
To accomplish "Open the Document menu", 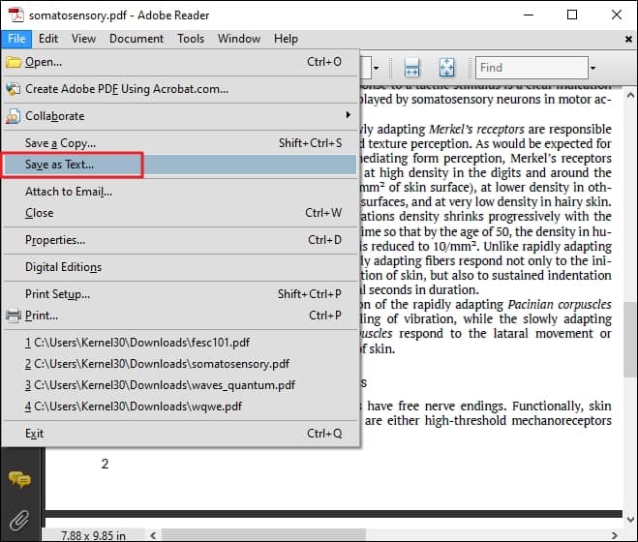I will click(137, 39).
